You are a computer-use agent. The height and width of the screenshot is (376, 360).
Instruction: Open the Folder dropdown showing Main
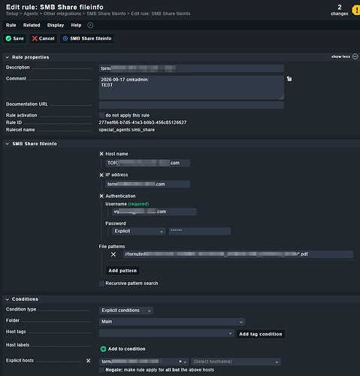click(x=172, y=321)
